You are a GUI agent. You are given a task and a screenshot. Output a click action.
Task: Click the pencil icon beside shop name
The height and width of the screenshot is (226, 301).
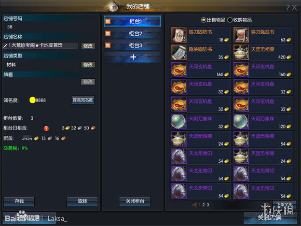[x=5, y=46]
